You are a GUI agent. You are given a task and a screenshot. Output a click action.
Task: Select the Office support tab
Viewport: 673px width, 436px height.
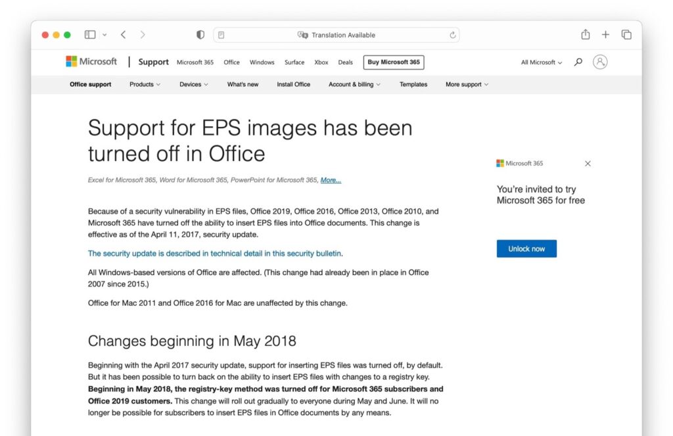90,84
